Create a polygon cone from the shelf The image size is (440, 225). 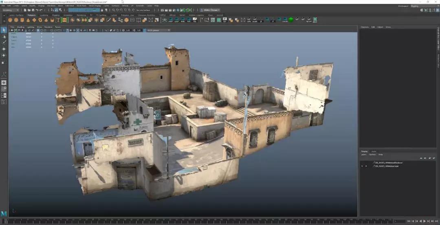(28, 20)
